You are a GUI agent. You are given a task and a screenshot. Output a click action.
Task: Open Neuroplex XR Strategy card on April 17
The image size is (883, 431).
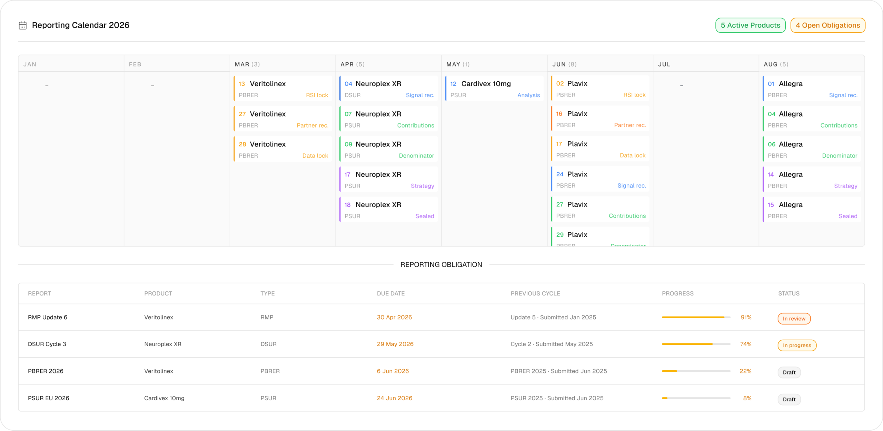coord(389,179)
